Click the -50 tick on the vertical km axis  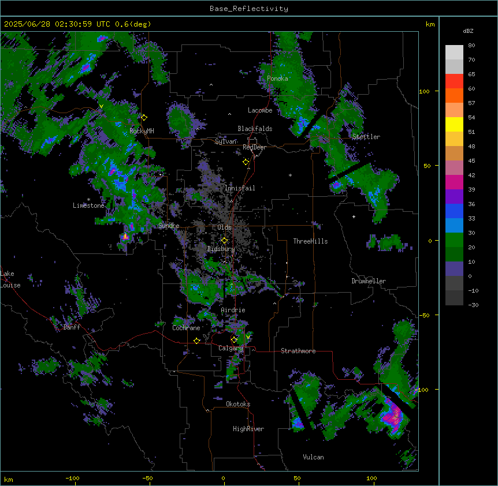(x=424, y=315)
